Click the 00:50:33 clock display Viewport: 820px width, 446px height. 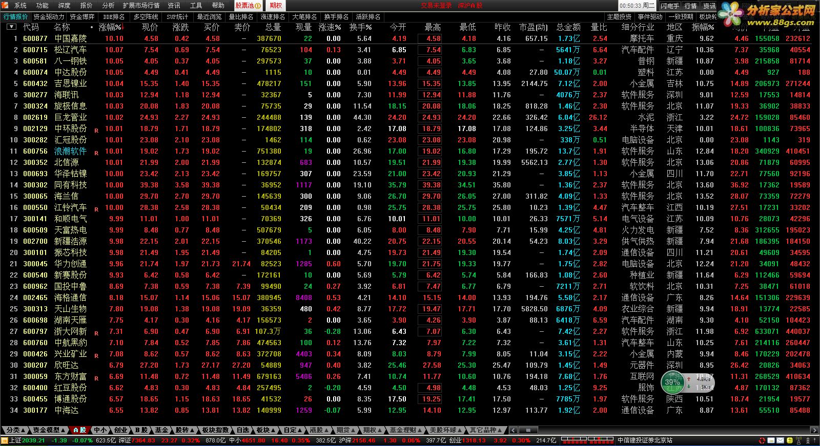coord(637,6)
